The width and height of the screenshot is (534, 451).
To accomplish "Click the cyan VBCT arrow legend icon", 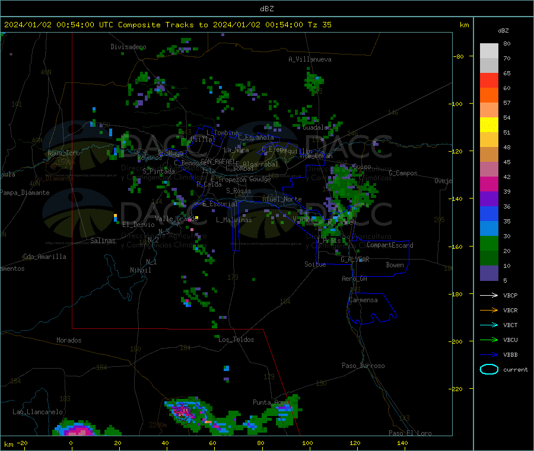I will 489,325.
